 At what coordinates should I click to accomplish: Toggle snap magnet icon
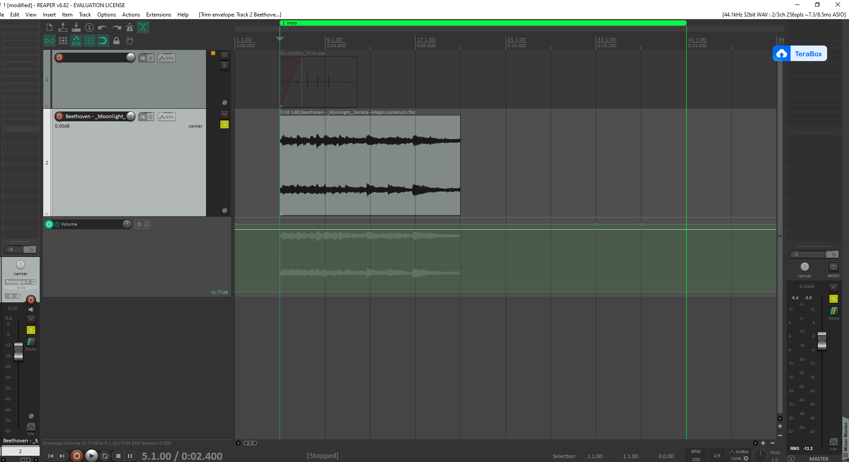[x=103, y=41]
